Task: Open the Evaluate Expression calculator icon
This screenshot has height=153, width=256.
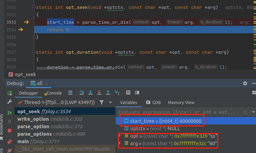Action: [128, 92]
